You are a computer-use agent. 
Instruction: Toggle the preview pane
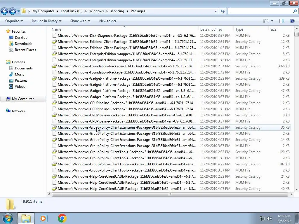coord(282,21)
